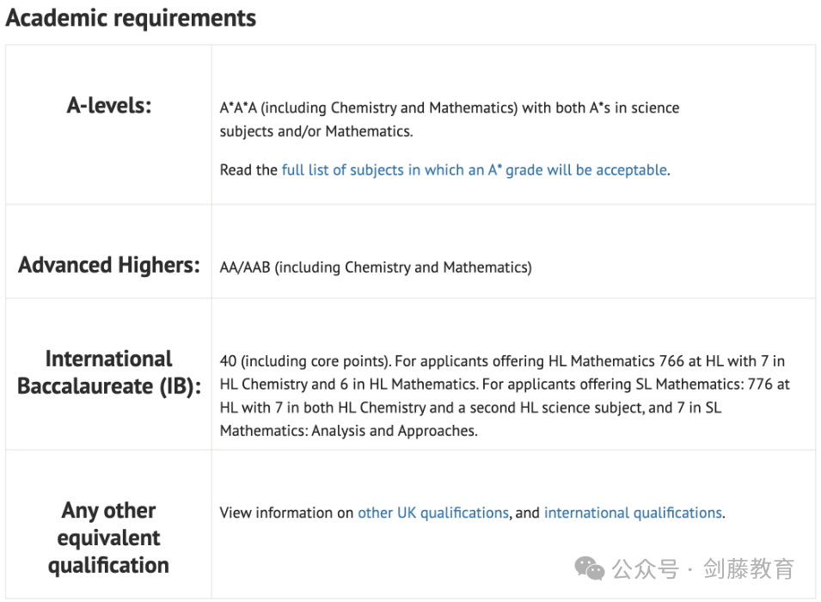Click the International Baccalaureate (IB) label

point(109,372)
